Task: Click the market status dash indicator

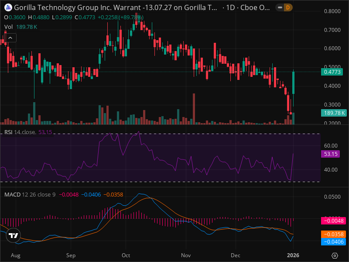Action: [280, 7]
